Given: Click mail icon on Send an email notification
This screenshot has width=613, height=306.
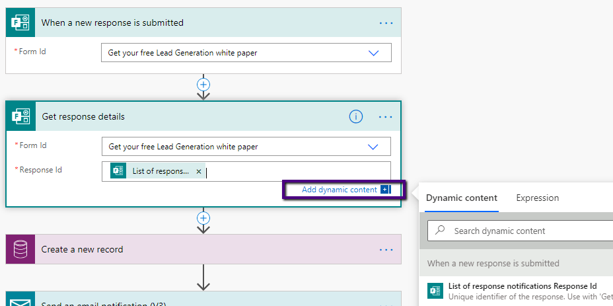Looking at the screenshot, I should click(20, 301).
